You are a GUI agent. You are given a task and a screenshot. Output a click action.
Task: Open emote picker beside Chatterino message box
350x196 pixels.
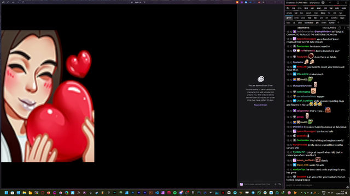[347, 187]
